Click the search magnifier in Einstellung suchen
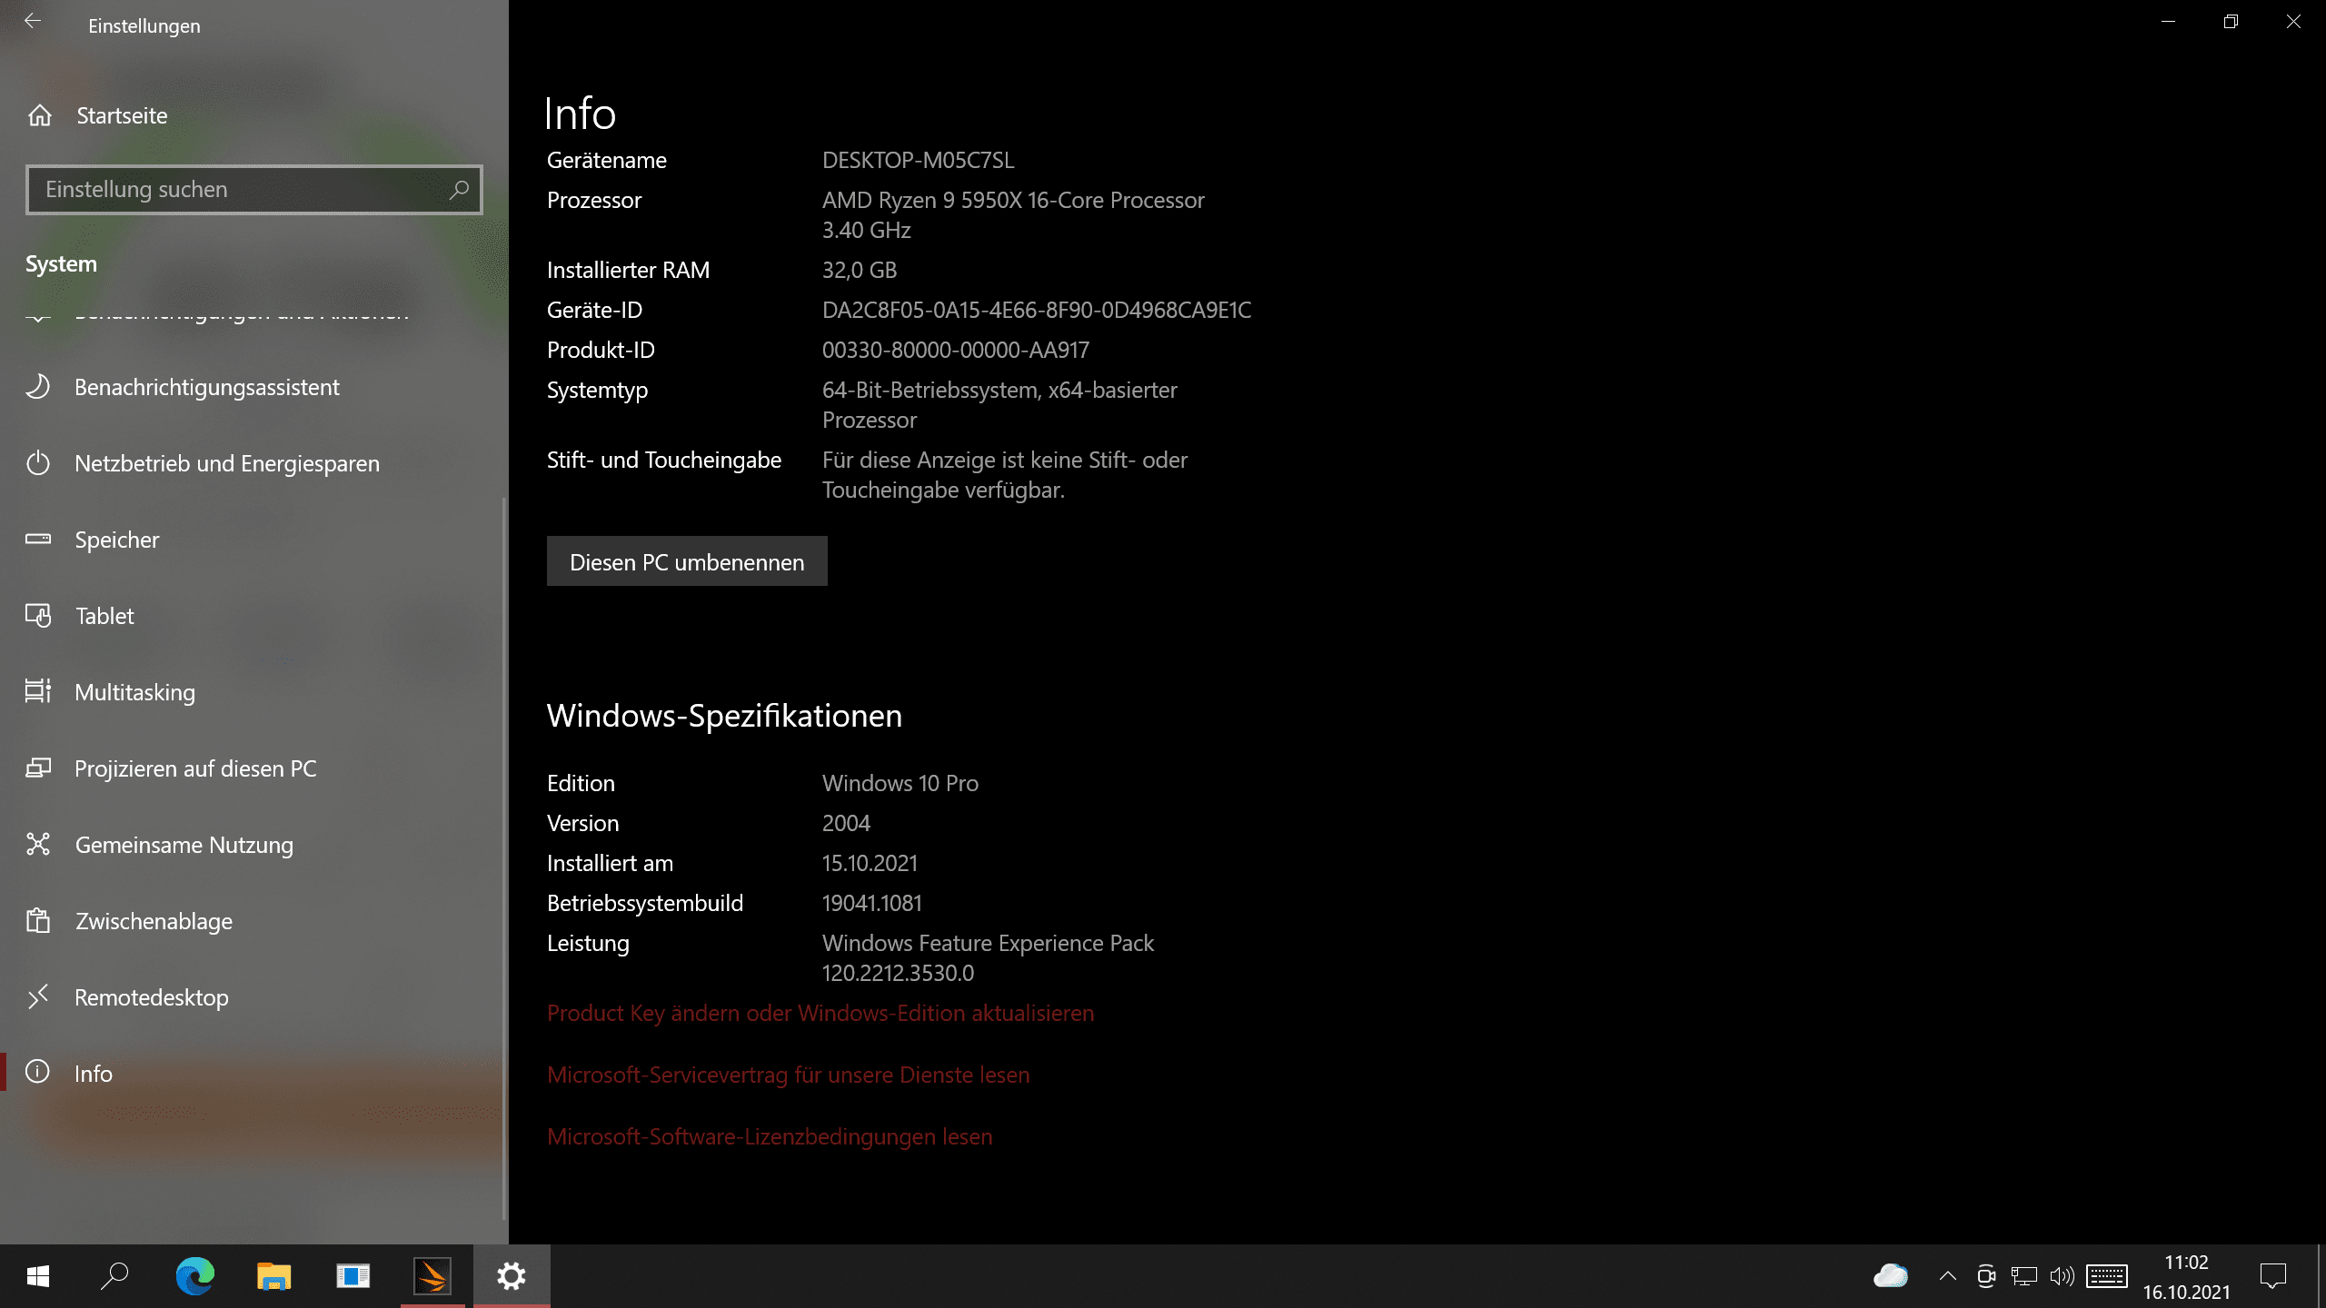The image size is (2326, 1308). (x=459, y=189)
